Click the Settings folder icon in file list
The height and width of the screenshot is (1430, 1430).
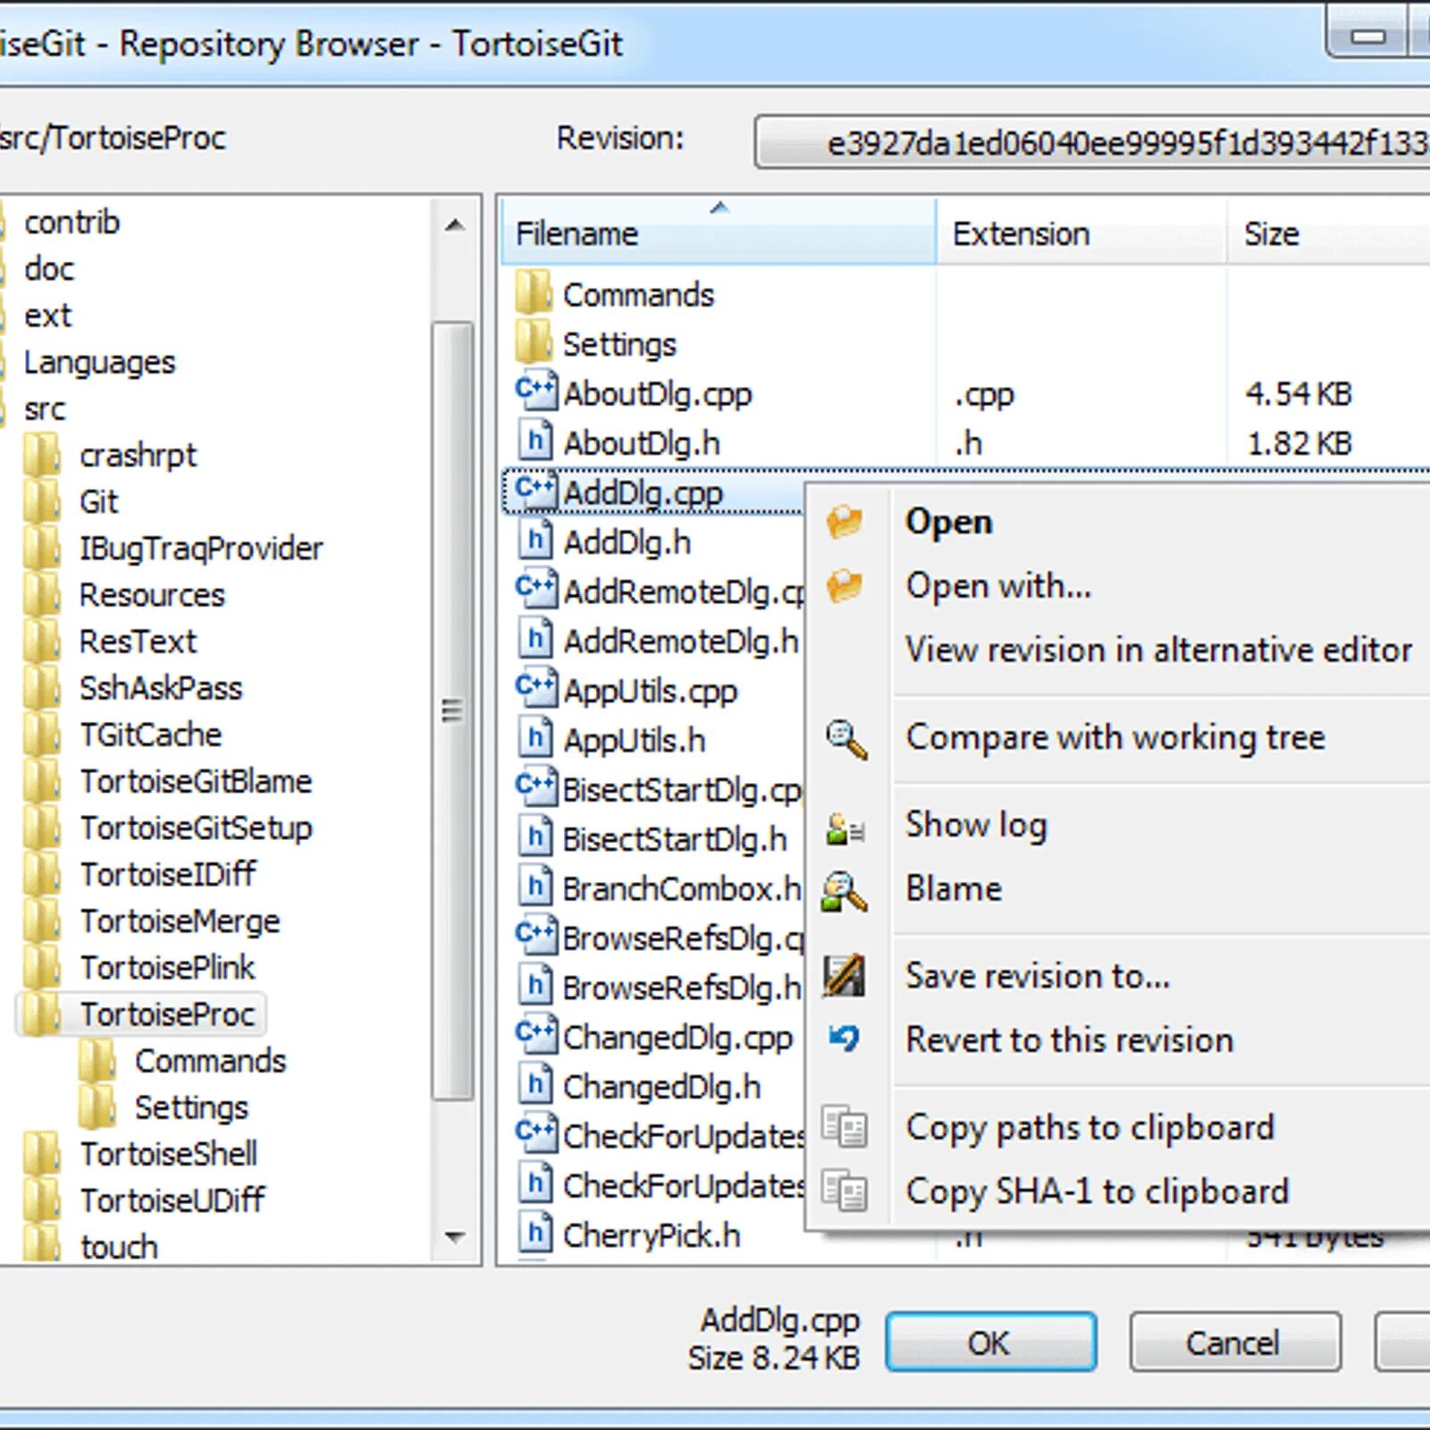coord(534,342)
